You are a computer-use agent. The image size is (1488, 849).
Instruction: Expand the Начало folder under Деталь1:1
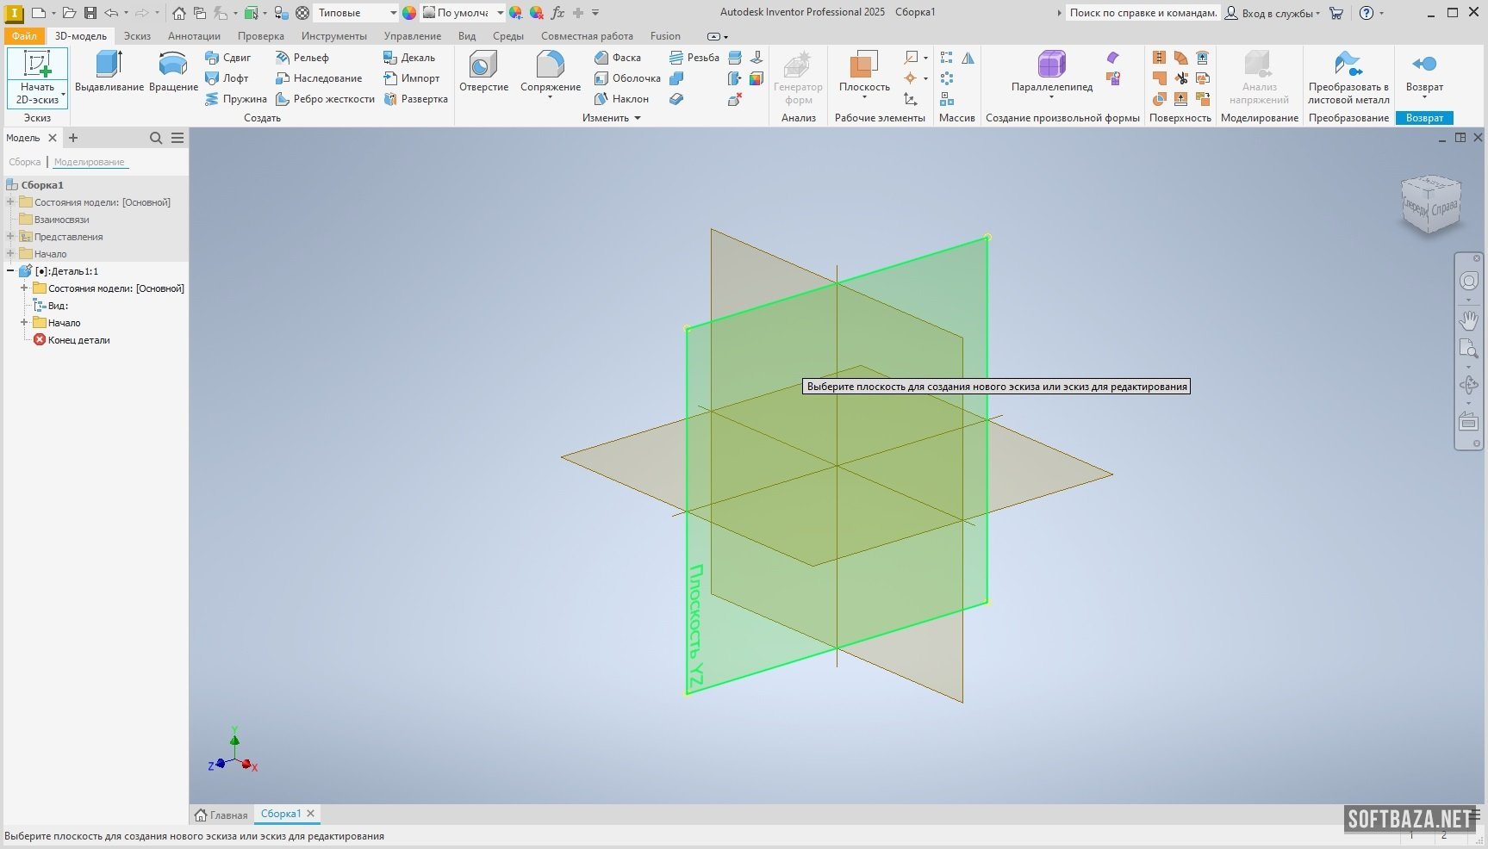tap(24, 323)
